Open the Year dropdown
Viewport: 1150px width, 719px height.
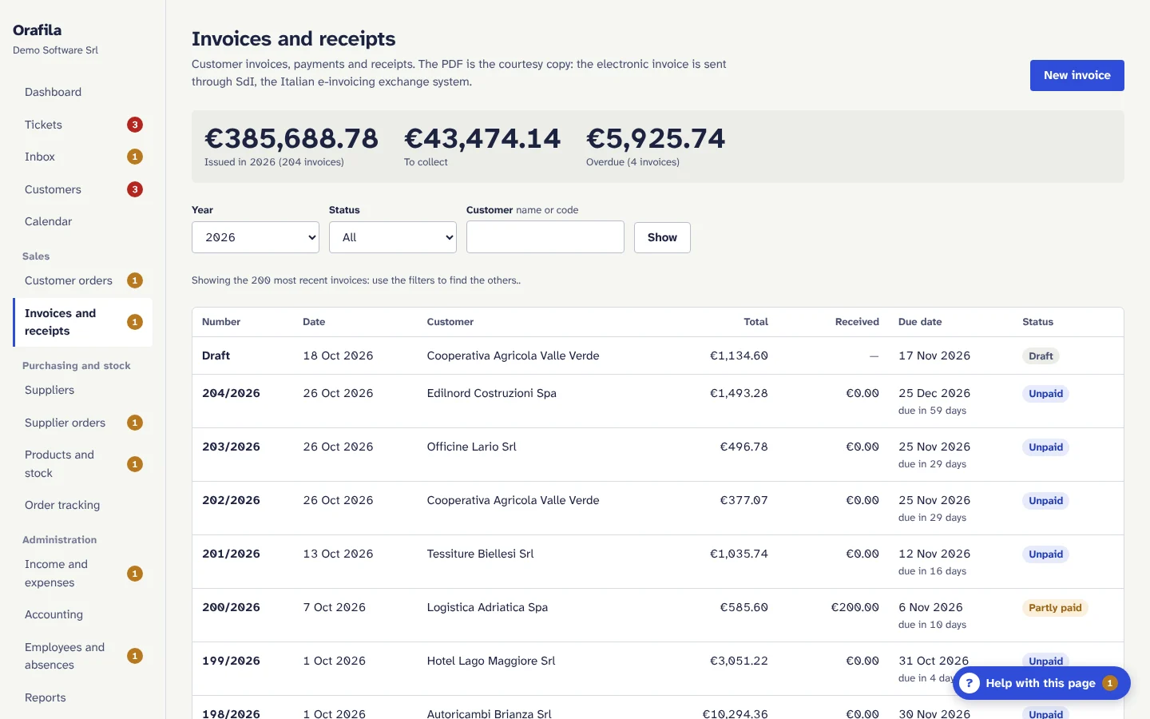coord(256,237)
